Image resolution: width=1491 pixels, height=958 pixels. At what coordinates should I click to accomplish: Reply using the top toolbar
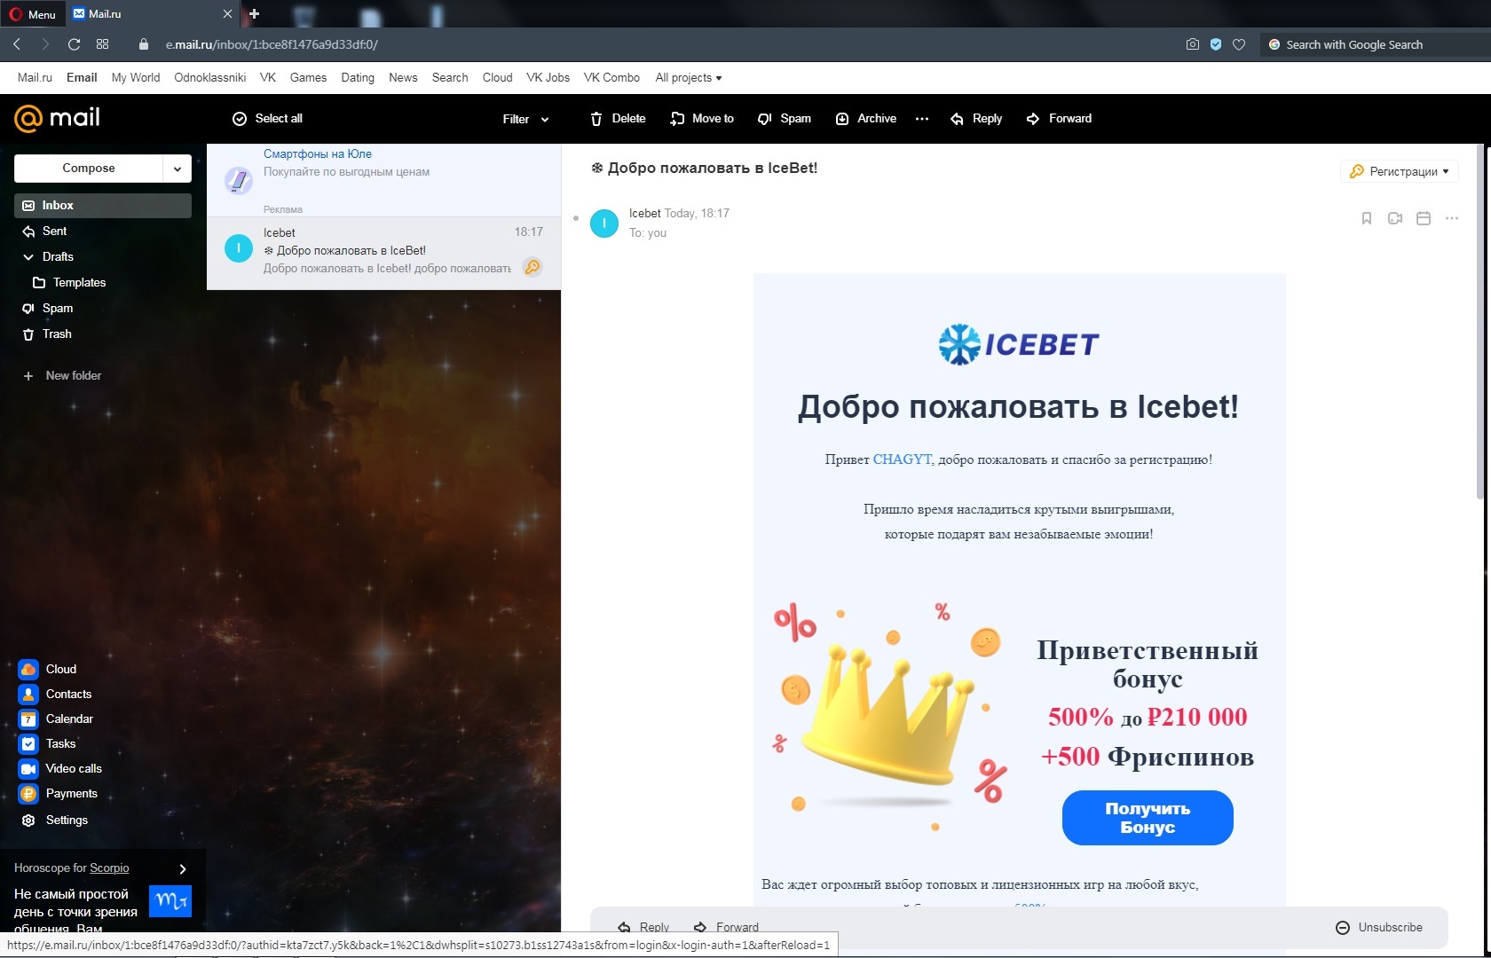(x=976, y=119)
